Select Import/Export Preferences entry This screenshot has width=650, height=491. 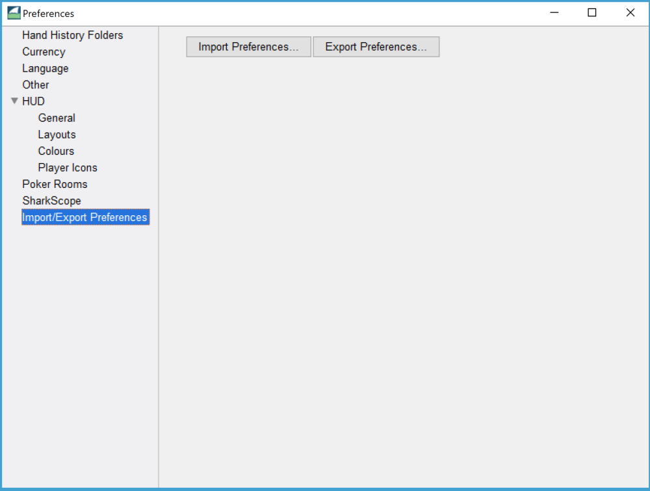[85, 217]
